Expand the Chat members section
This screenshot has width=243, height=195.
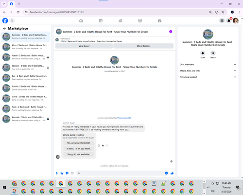pos(208,65)
